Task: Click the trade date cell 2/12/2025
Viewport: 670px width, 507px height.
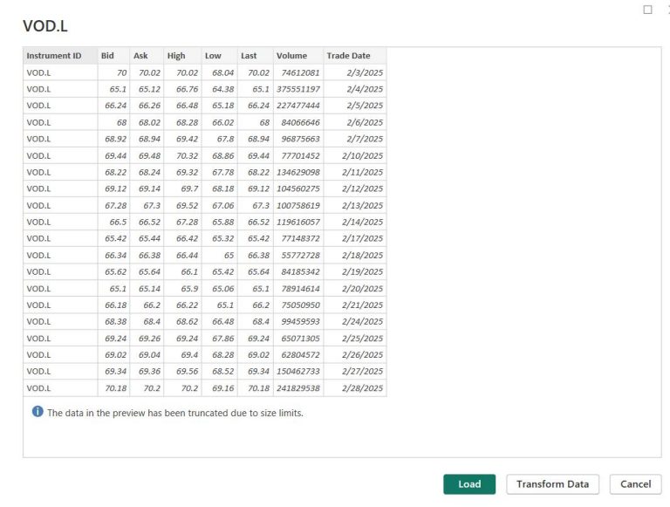Action: [355, 189]
